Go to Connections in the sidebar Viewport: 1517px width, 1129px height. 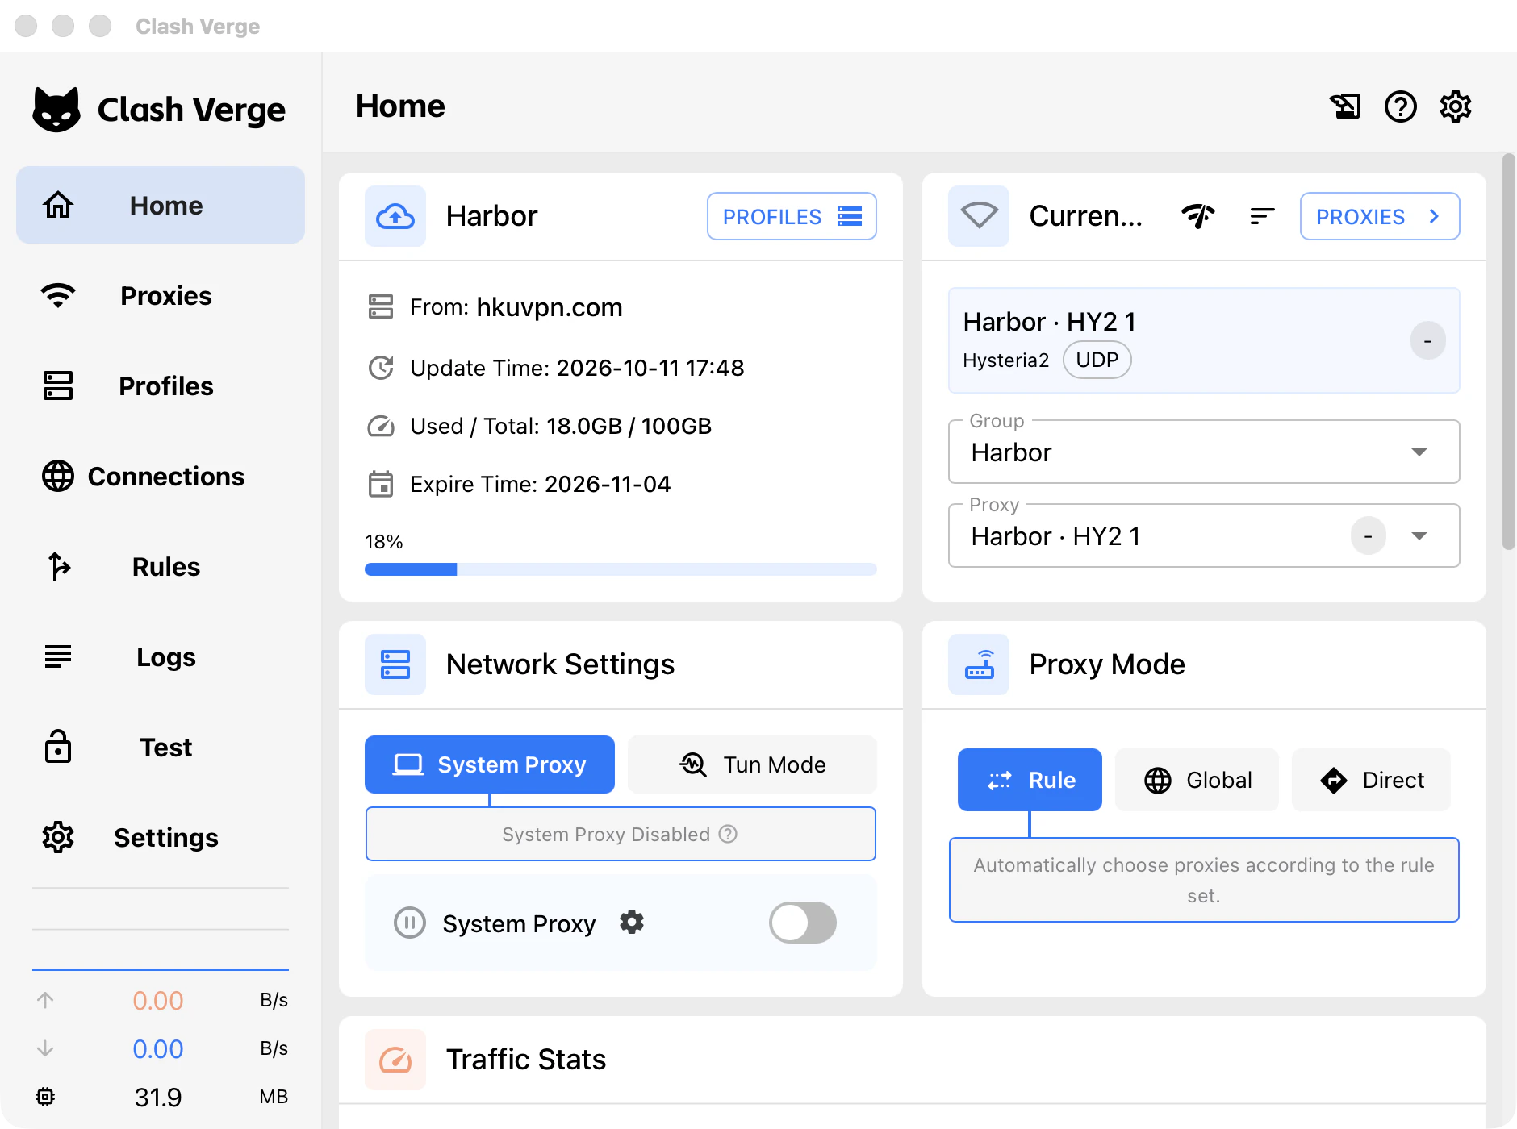click(x=161, y=477)
